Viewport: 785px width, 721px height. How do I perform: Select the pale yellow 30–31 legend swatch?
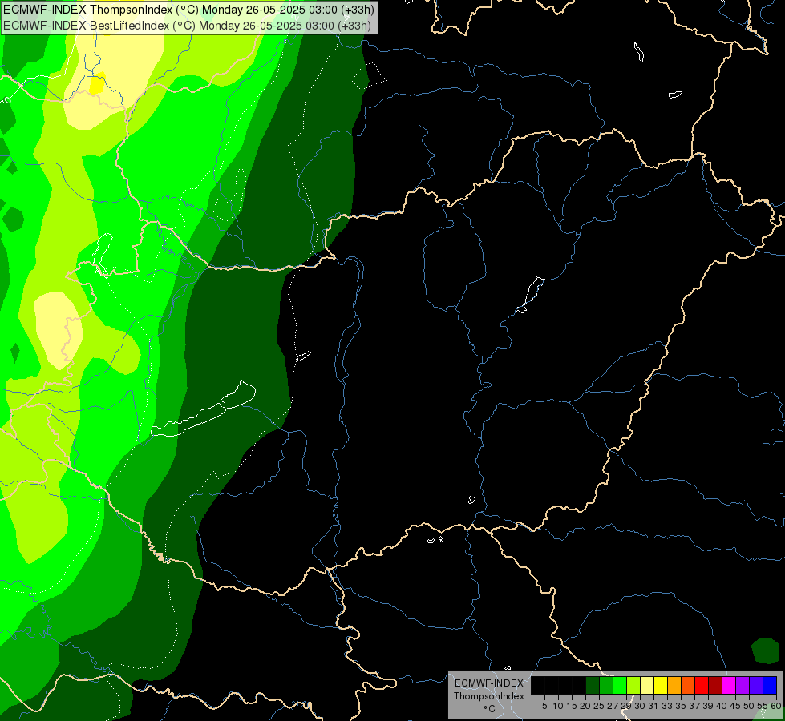(647, 686)
